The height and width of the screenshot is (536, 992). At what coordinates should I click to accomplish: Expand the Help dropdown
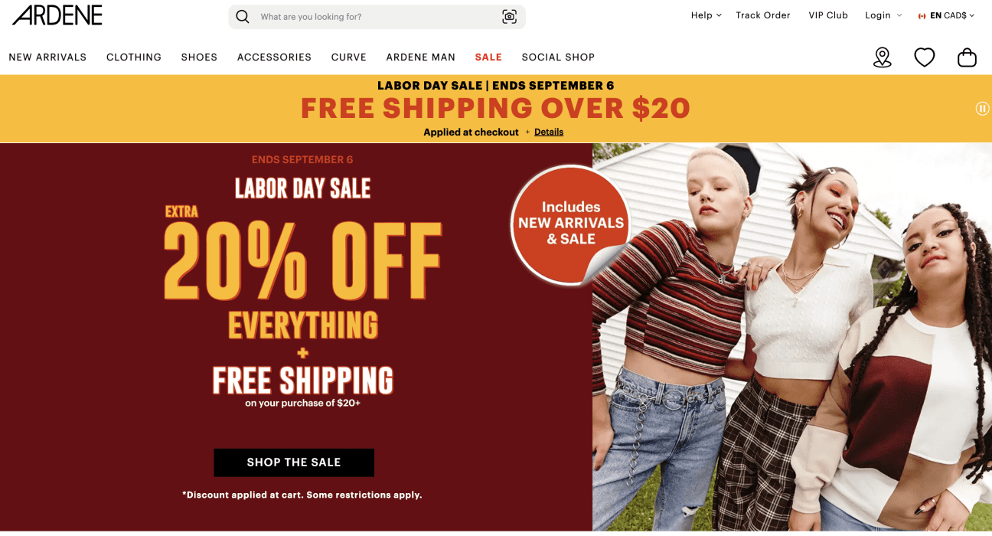pos(706,15)
